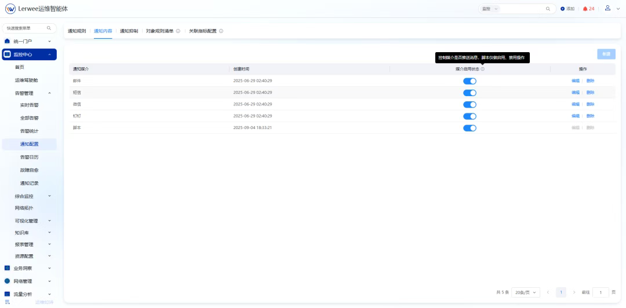Open the 20条/页 page size dropdown
Screen dimensions: 626x308
point(525,292)
